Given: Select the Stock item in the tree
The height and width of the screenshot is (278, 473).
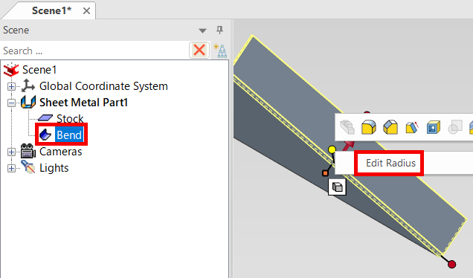Looking at the screenshot, I should 70,118.
